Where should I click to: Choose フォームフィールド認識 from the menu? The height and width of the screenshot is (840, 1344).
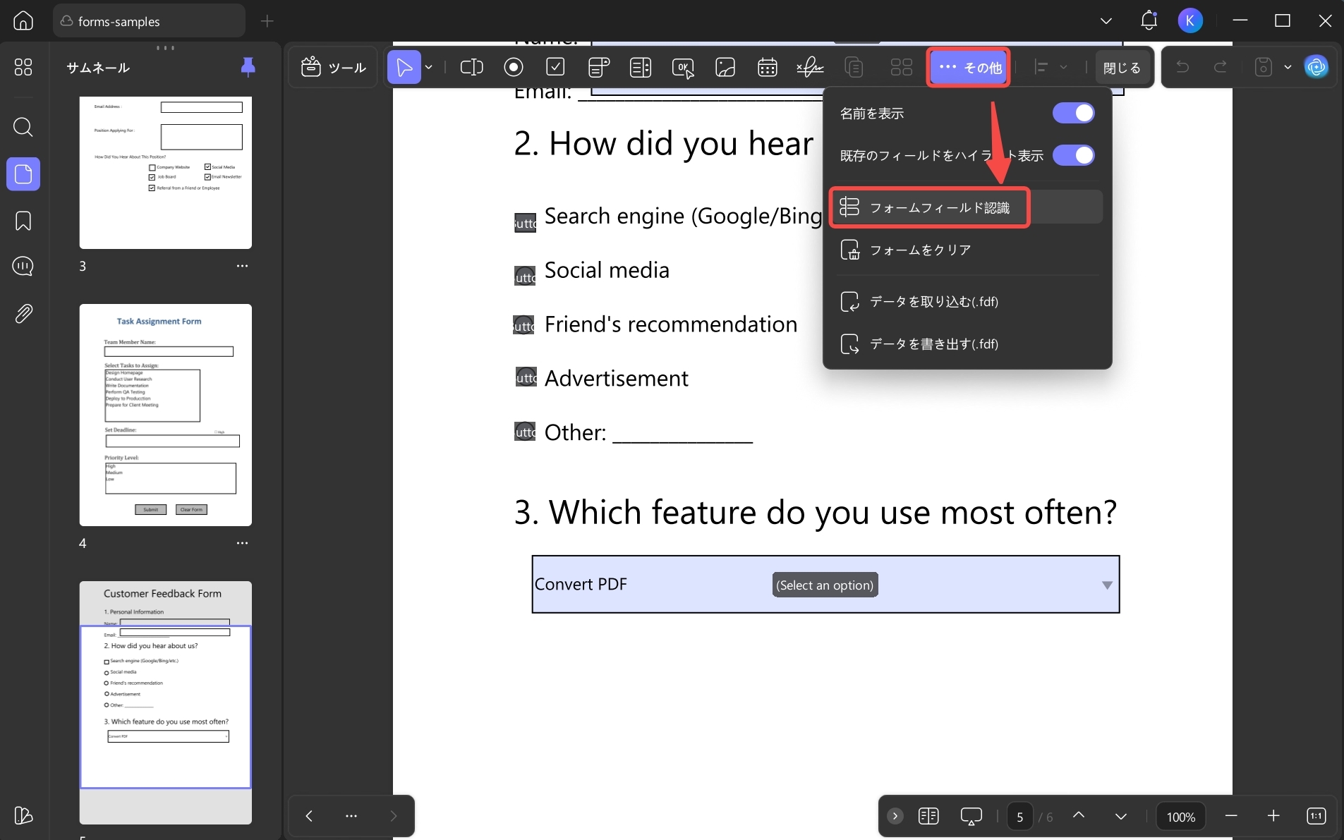click(x=929, y=207)
